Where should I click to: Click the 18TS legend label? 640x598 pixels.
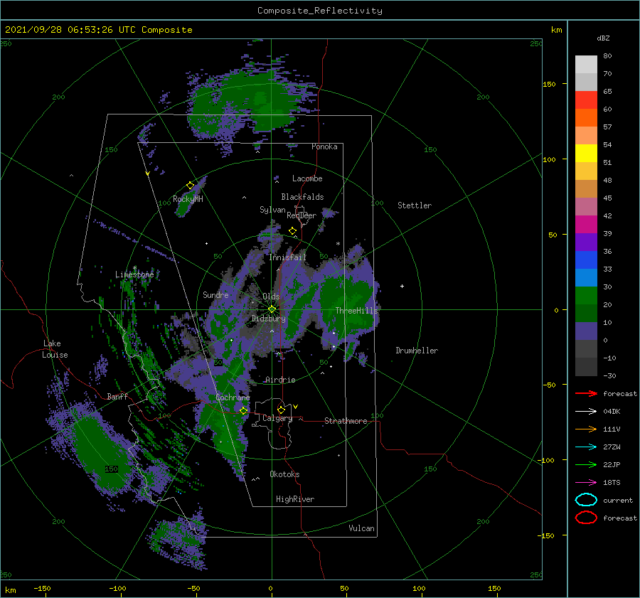(612, 483)
